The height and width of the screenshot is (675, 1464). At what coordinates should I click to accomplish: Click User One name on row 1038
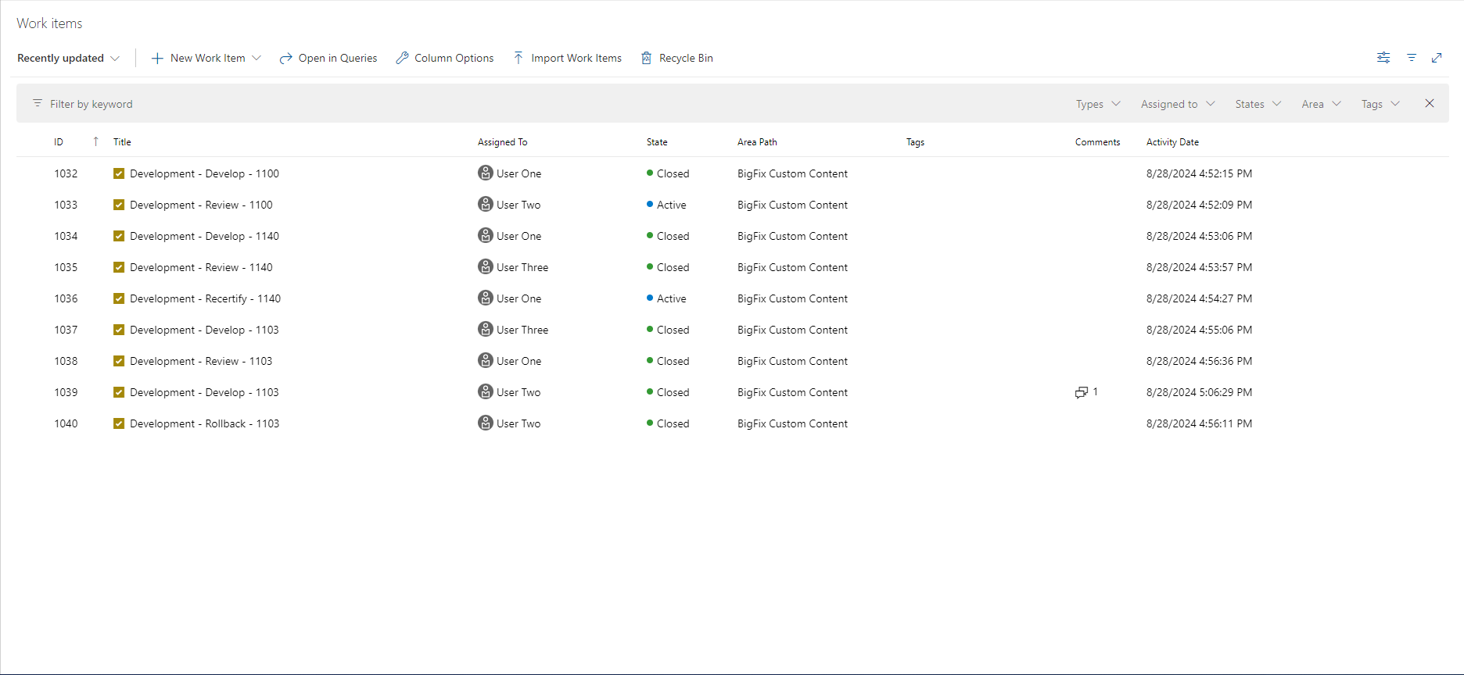point(518,361)
